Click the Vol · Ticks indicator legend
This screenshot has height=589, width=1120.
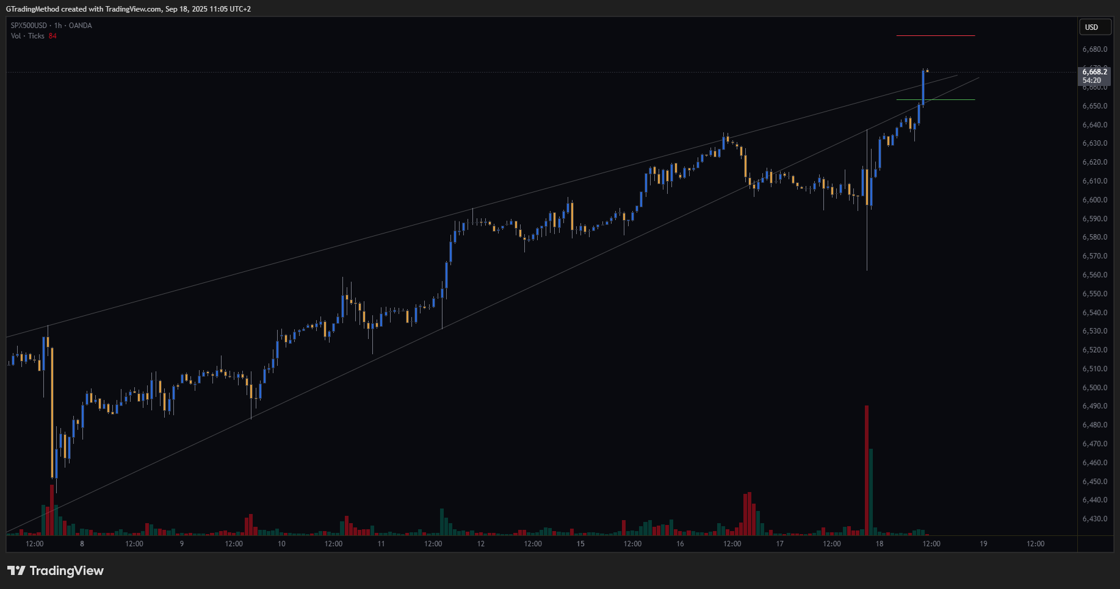click(x=27, y=36)
